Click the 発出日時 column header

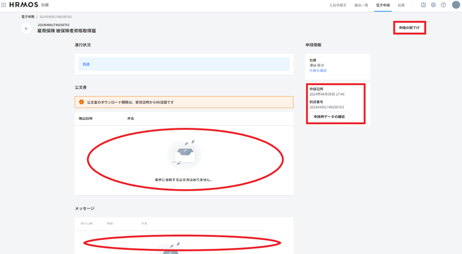tap(85, 118)
